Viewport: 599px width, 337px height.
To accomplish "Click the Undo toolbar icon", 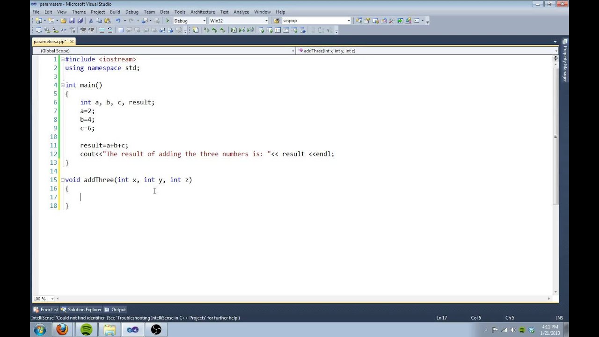I will [118, 21].
